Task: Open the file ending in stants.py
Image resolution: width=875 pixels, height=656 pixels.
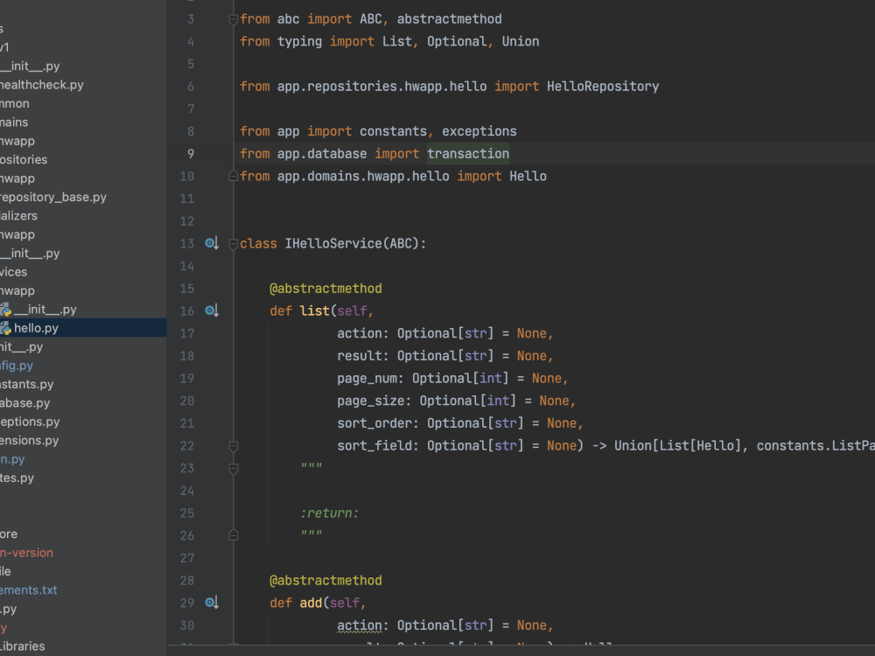Action: [x=27, y=384]
